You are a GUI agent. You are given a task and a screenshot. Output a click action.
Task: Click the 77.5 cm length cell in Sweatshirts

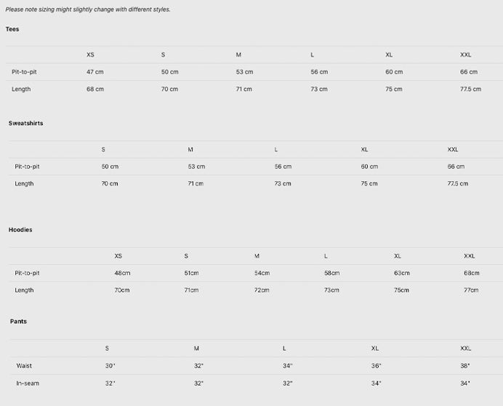pyautogui.click(x=457, y=184)
